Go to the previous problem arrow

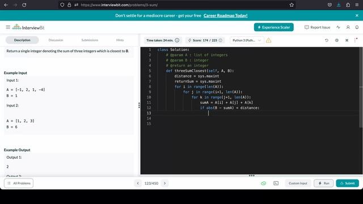[x=138, y=183]
